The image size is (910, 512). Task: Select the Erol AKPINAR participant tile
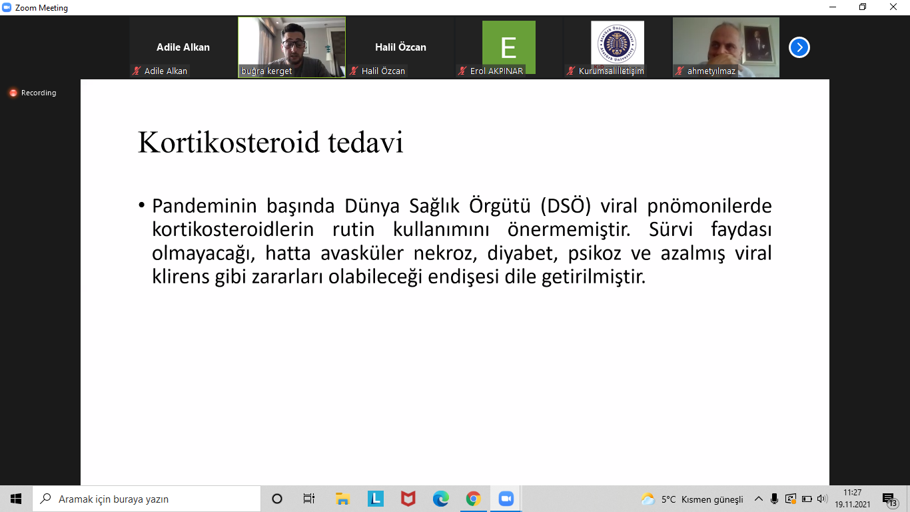pyautogui.click(x=508, y=47)
